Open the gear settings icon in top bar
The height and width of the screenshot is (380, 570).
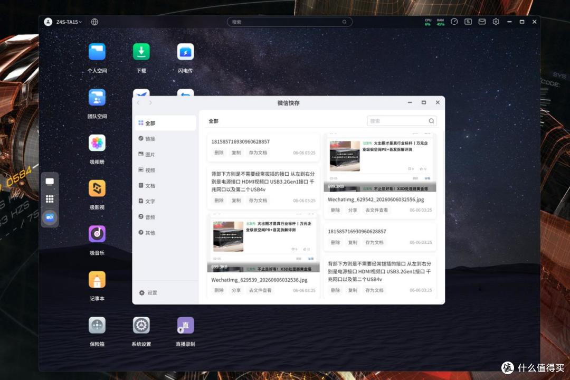pyautogui.click(x=496, y=22)
